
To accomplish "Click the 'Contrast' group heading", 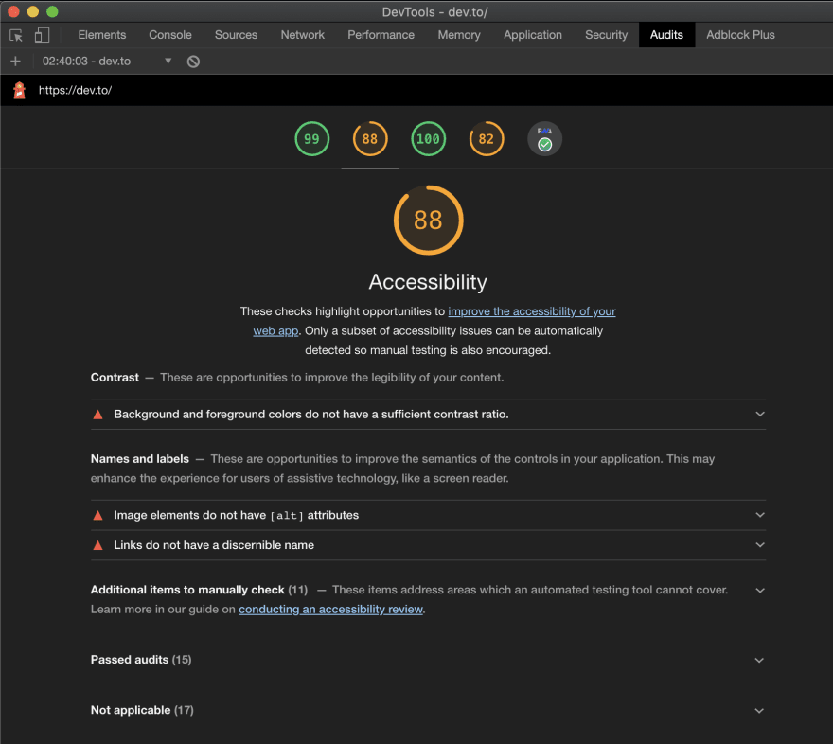I will 115,378.
